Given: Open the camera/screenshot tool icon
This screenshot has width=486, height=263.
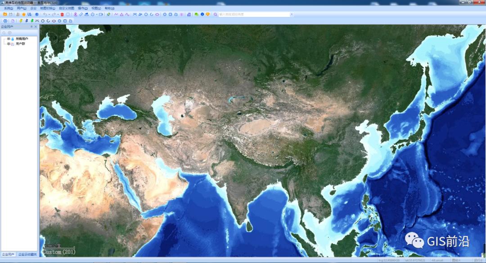Looking at the screenshot, I should click(x=100, y=15).
